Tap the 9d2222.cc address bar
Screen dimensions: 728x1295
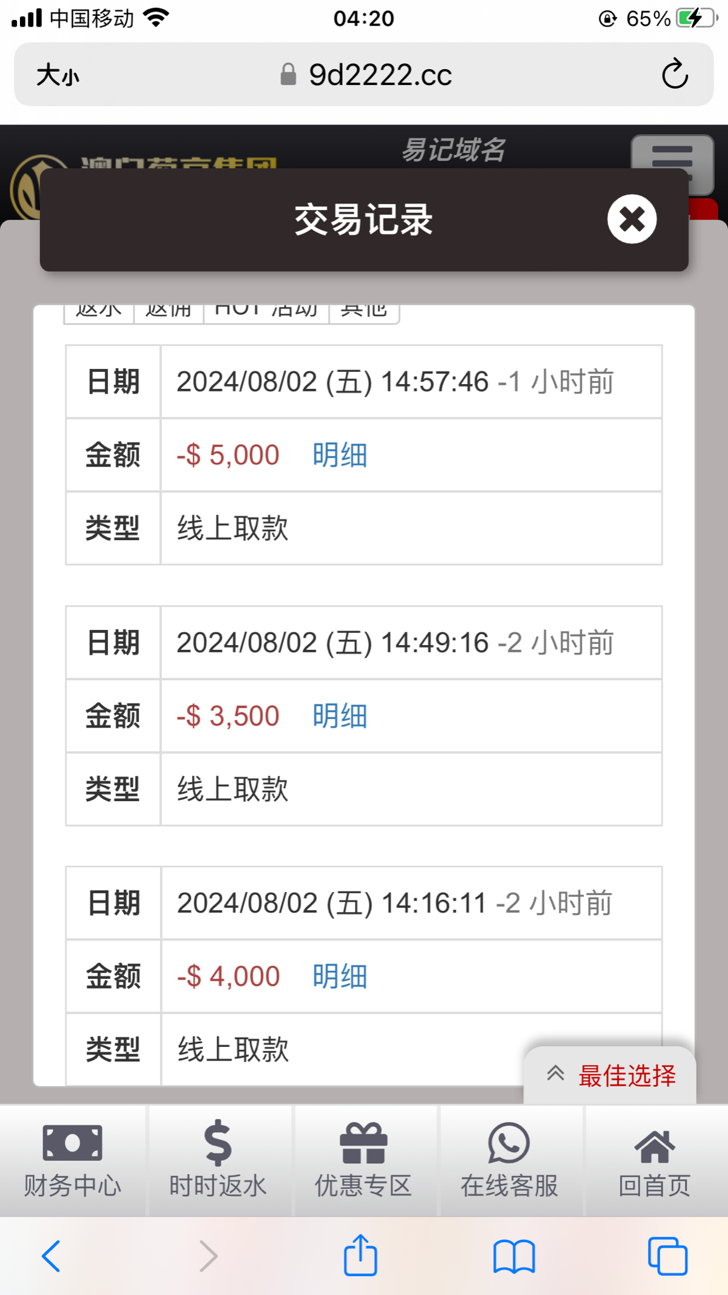coord(380,75)
